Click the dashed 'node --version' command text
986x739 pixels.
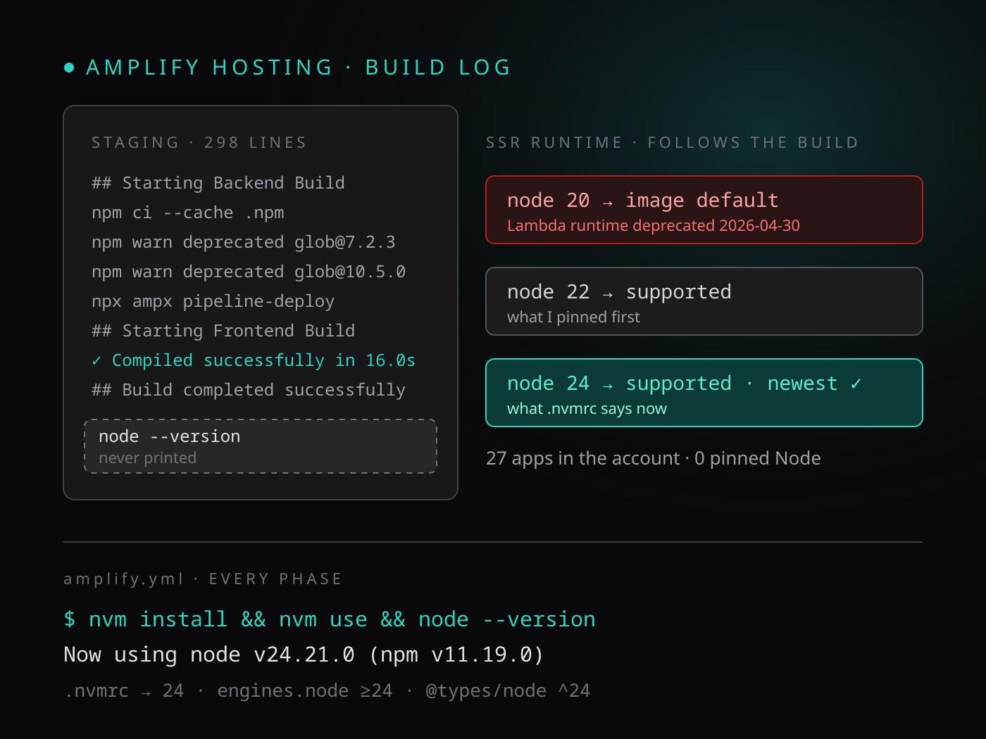(x=170, y=436)
